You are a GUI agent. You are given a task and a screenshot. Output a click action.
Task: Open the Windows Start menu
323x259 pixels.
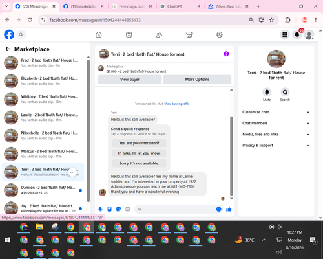click(8, 240)
